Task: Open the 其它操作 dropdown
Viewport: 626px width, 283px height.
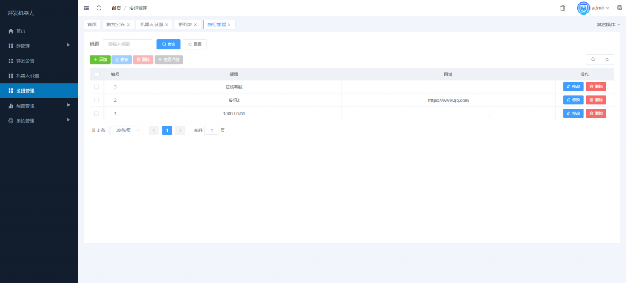Action: 608,24
